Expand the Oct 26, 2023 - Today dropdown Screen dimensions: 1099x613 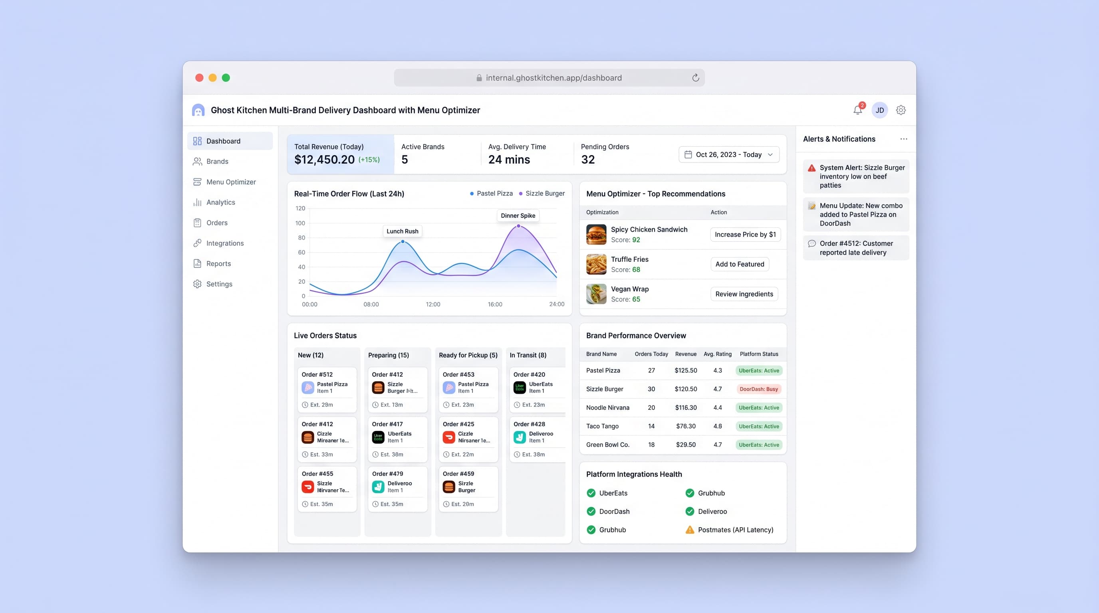729,155
